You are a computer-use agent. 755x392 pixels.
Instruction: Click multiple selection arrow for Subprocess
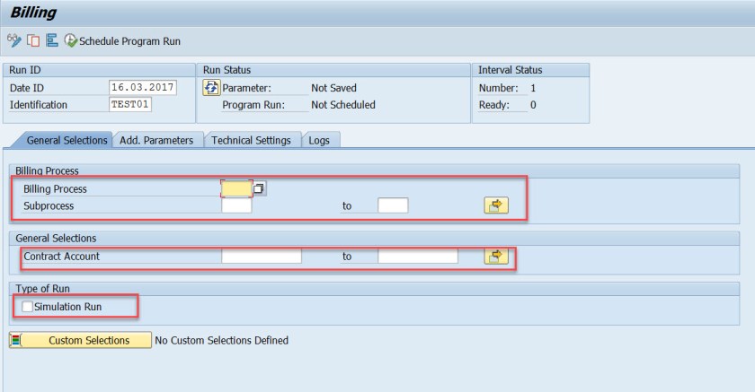pyautogui.click(x=496, y=205)
